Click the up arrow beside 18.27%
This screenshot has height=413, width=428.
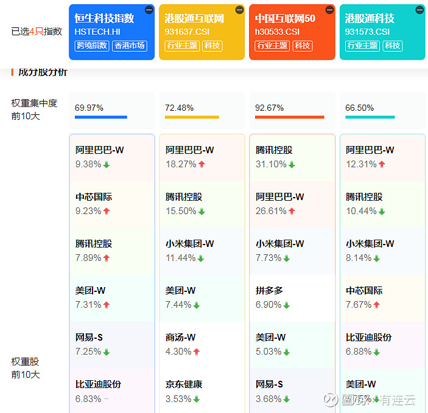[x=202, y=164]
